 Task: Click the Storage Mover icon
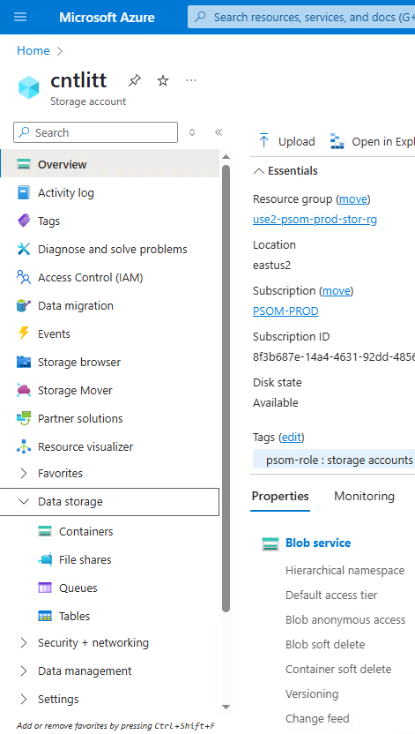pyautogui.click(x=24, y=390)
